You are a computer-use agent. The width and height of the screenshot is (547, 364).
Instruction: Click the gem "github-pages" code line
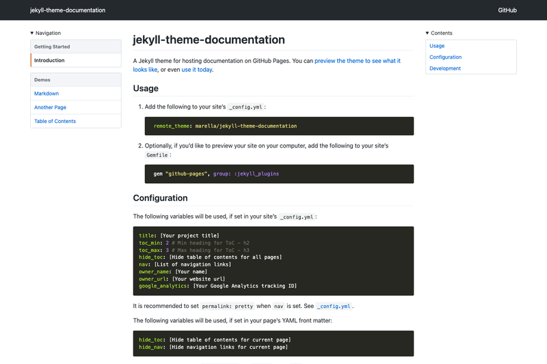click(x=216, y=174)
